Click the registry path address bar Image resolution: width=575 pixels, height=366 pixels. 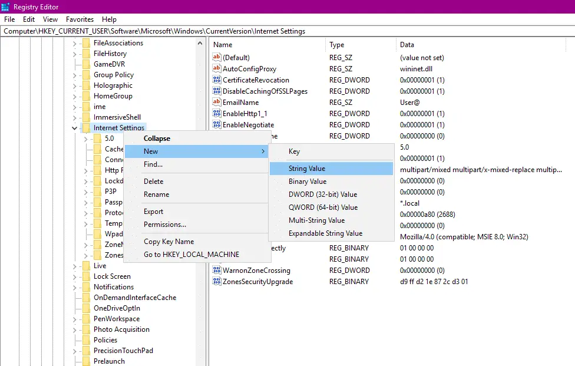tap(287, 31)
